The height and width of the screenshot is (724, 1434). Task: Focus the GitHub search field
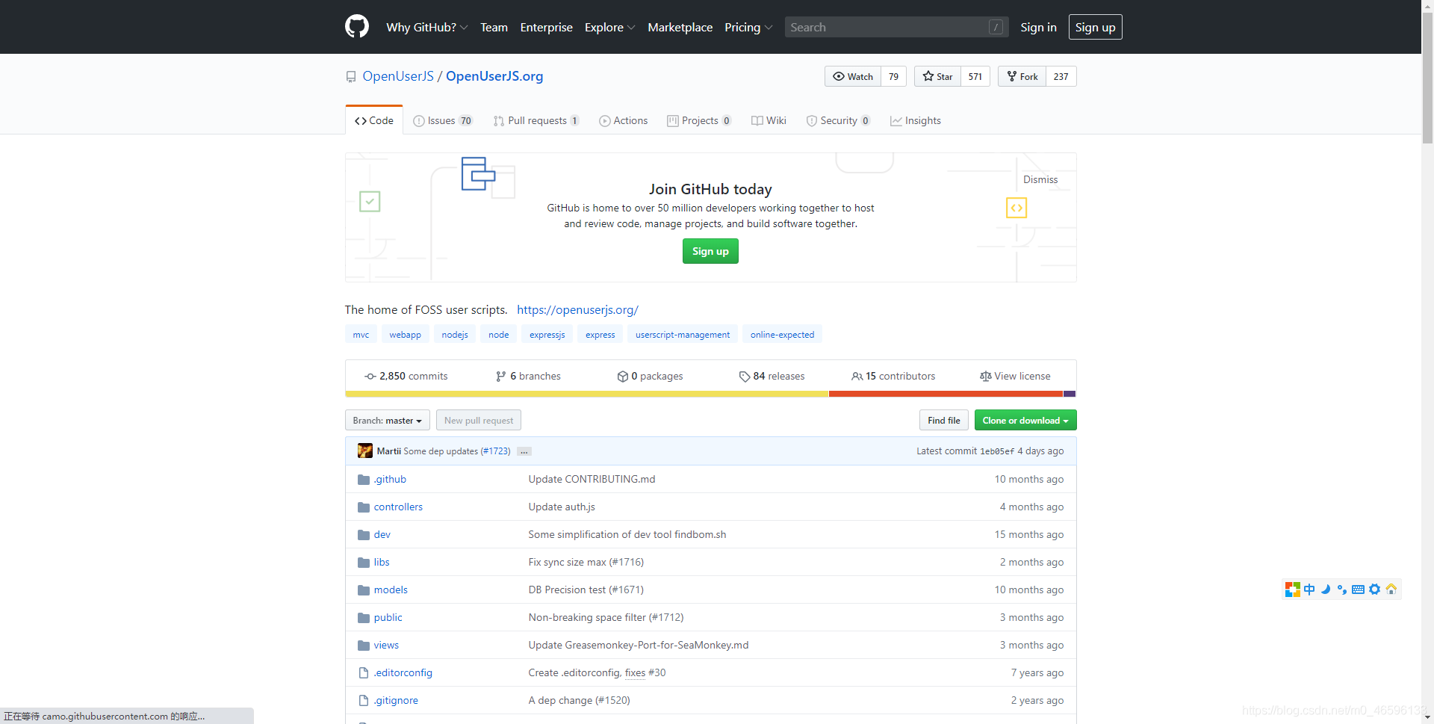pyautogui.click(x=896, y=27)
